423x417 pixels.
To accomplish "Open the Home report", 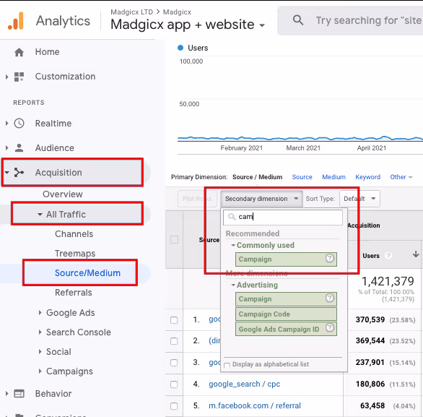I will pos(47,52).
